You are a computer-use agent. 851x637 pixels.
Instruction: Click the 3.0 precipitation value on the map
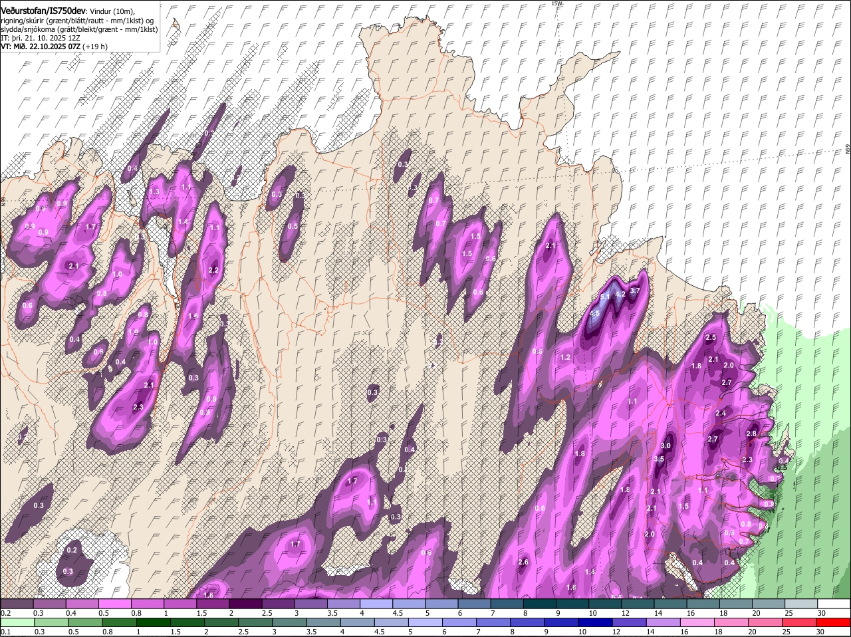666,446
